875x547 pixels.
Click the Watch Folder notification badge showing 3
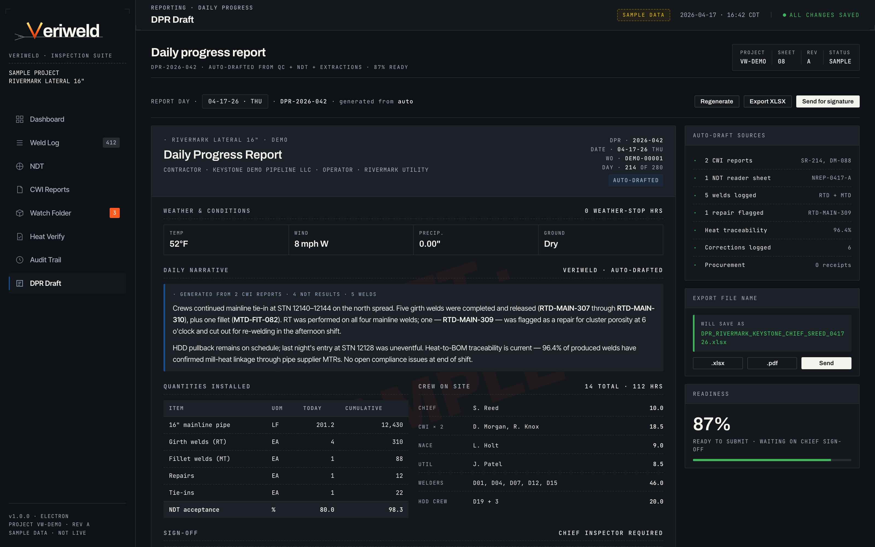114,213
